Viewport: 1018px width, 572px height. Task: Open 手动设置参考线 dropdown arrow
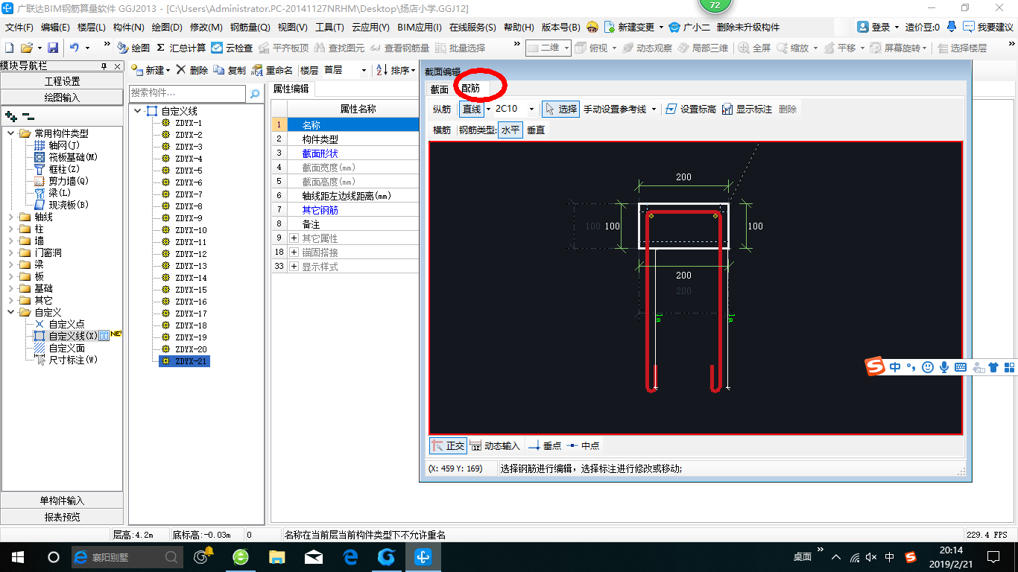pos(654,109)
